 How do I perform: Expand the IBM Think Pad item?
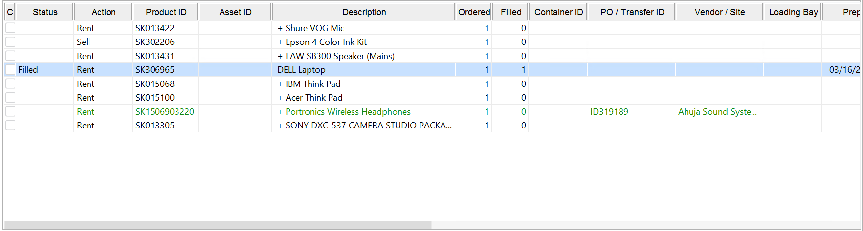[x=280, y=84]
